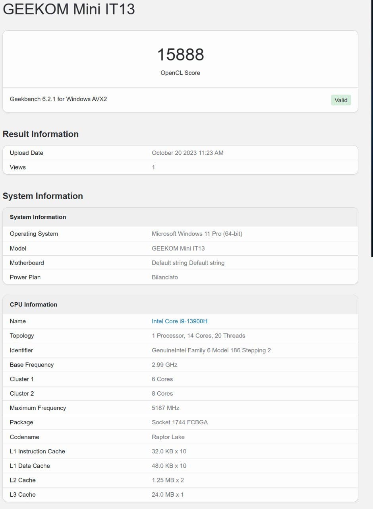373x509 pixels.
Task: Click the large System Information section heading
Action: [x=43, y=196]
